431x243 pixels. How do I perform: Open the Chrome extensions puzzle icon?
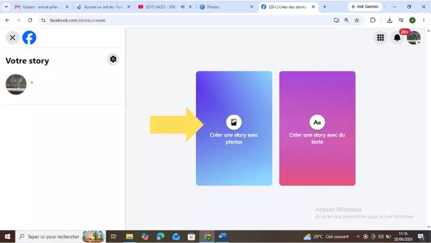pos(373,20)
